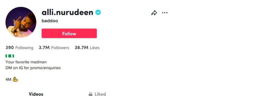Open the alli.nurudeen profile picture
The width and height of the screenshot is (271, 96).
pos(21,22)
